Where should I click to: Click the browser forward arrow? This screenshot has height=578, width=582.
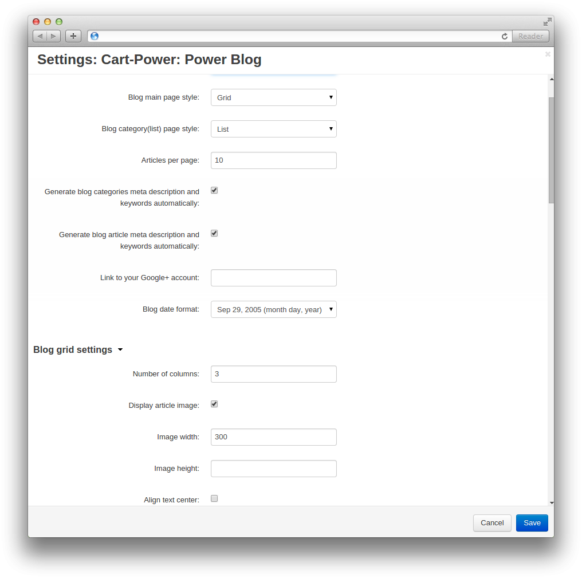53,36
